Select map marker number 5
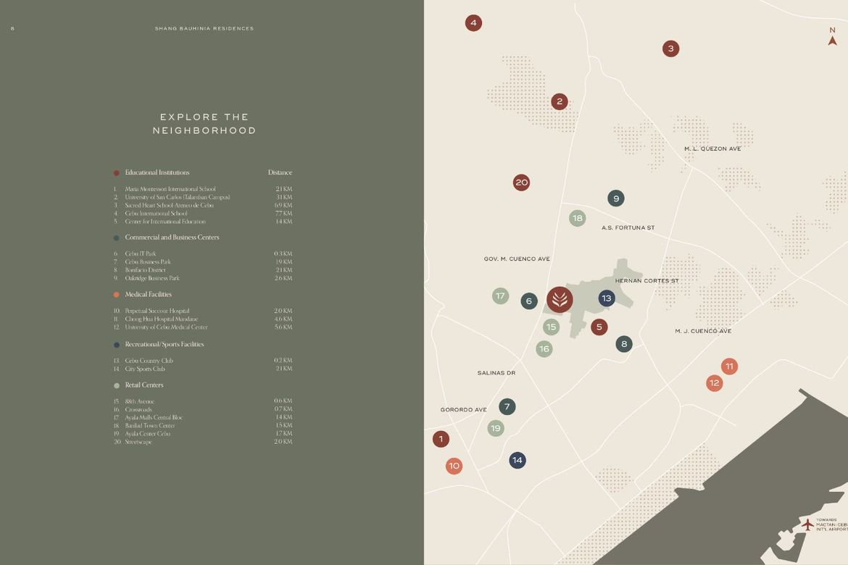The width and height of the screenshot is (848, 565). point(599,327)
